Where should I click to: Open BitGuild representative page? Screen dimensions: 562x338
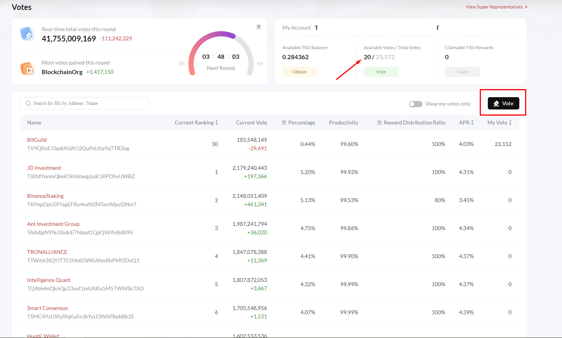pyautogui.click(x=37, y=140)
